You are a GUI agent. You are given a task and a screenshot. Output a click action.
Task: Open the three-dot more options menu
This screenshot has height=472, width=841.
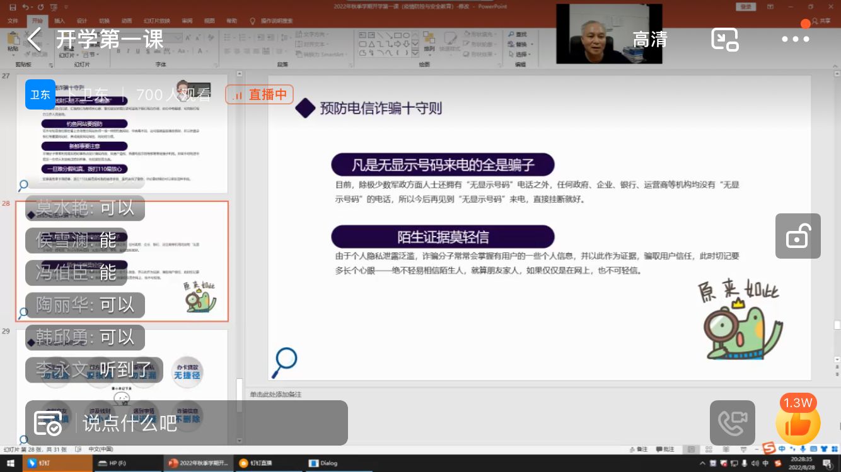point(796,39)
